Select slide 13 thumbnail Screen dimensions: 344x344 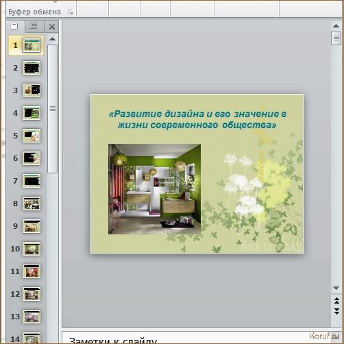coord(32,317)
